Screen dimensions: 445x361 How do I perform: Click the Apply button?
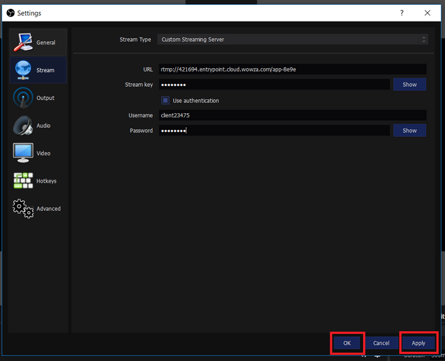pyautogui.click(x=419, y=343)
